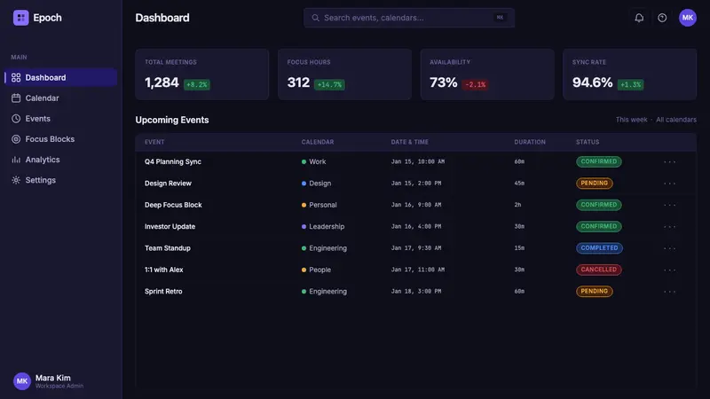Click the Cancelled status badge

(x=598, y=270)
